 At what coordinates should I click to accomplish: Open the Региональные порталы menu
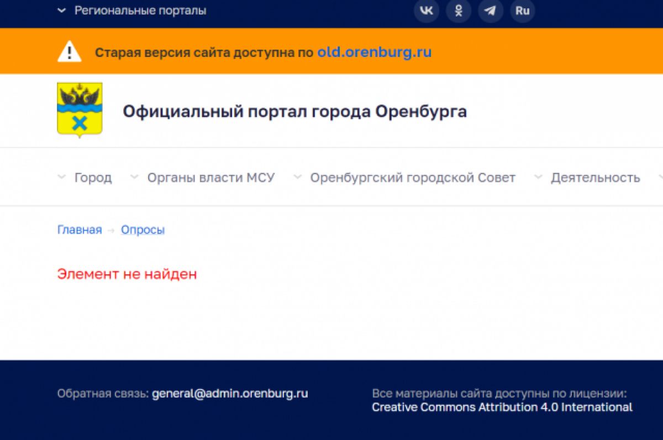tap(141, 10)
